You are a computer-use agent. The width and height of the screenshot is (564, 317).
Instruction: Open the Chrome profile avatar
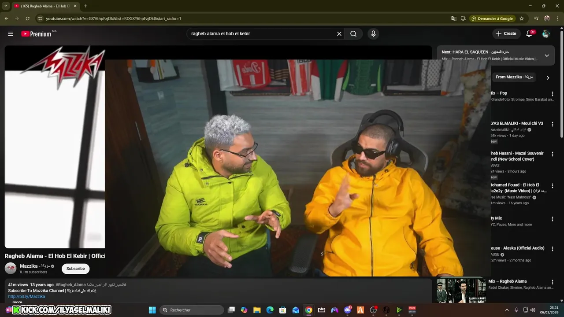pos(547,18)
